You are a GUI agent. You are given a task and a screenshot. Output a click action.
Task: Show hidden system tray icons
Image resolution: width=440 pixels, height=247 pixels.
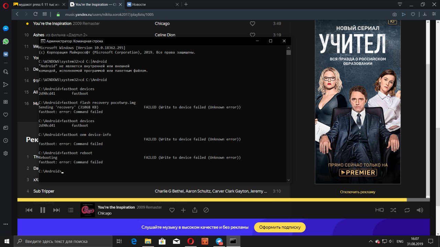[371, 242]
